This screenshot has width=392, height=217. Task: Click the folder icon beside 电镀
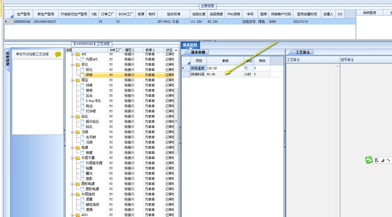[78, 148]
